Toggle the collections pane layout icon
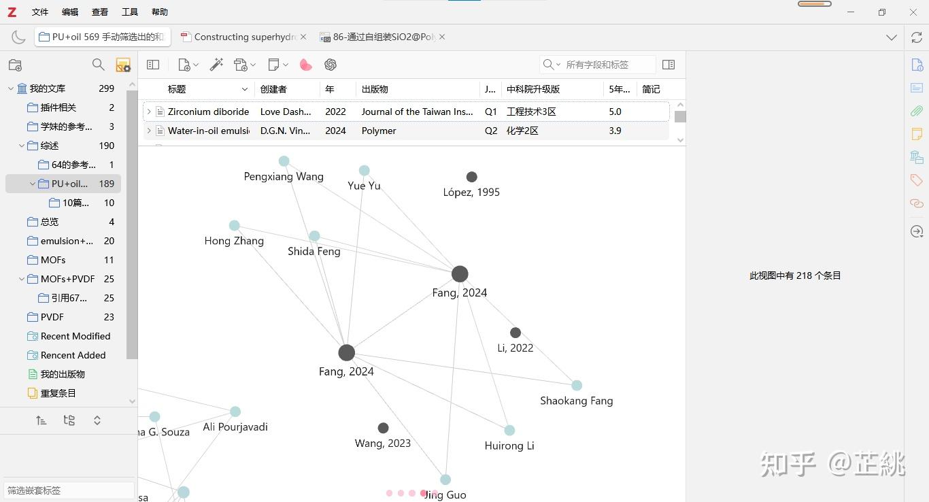Viewport: 929px width, 502px height. pyautogui.click(x=153, y=65)
